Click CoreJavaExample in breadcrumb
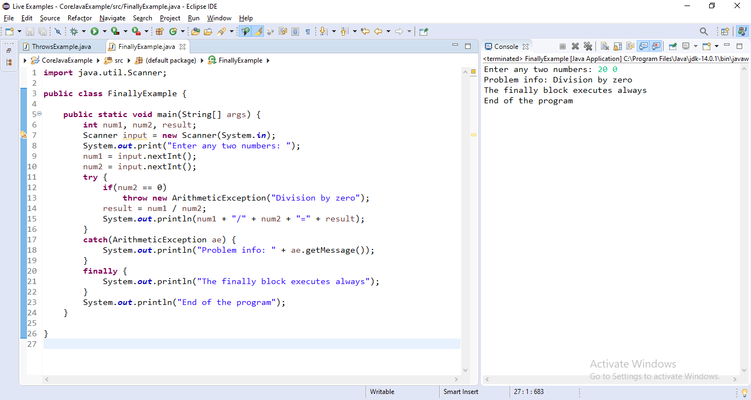The image size is (751, 400). [x=67, y=60]
